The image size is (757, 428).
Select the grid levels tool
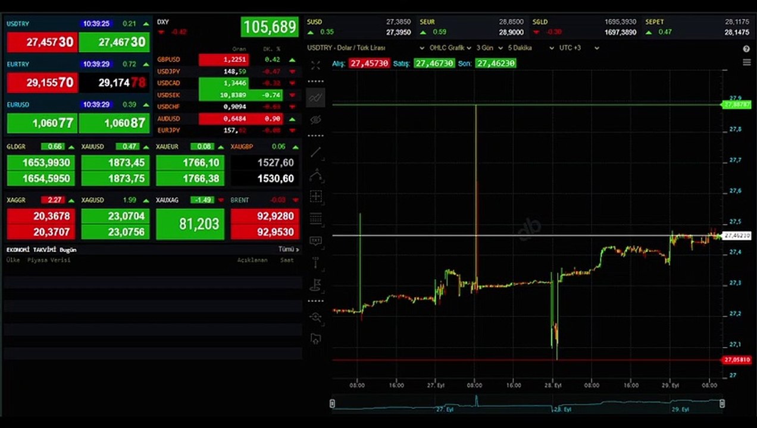point(315,218)
